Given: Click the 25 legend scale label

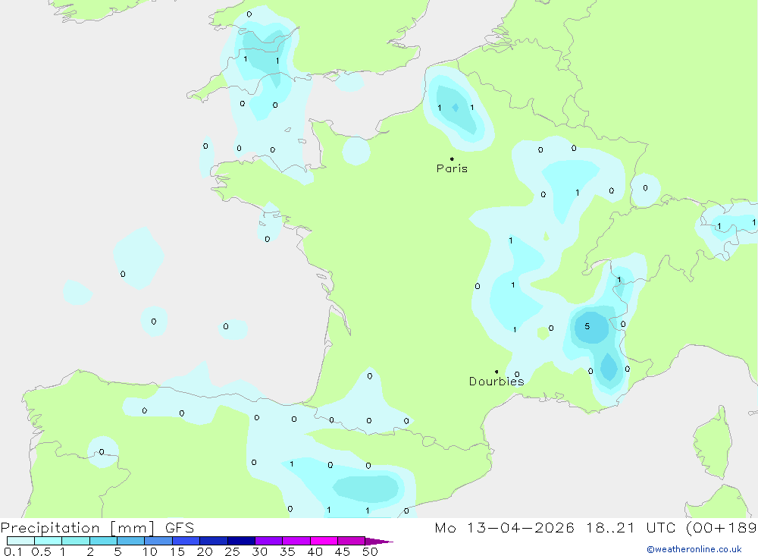Looking at the screenshot, I should (233, 551).
